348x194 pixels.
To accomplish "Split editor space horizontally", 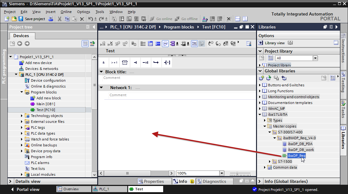I will point(237,19).
